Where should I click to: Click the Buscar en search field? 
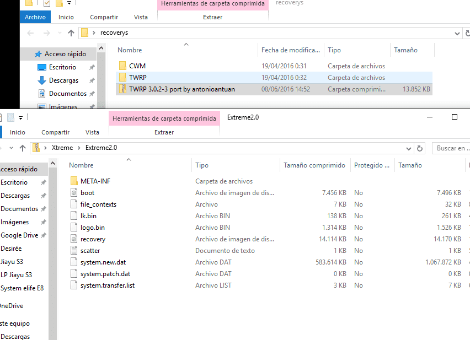pos(451,148)
